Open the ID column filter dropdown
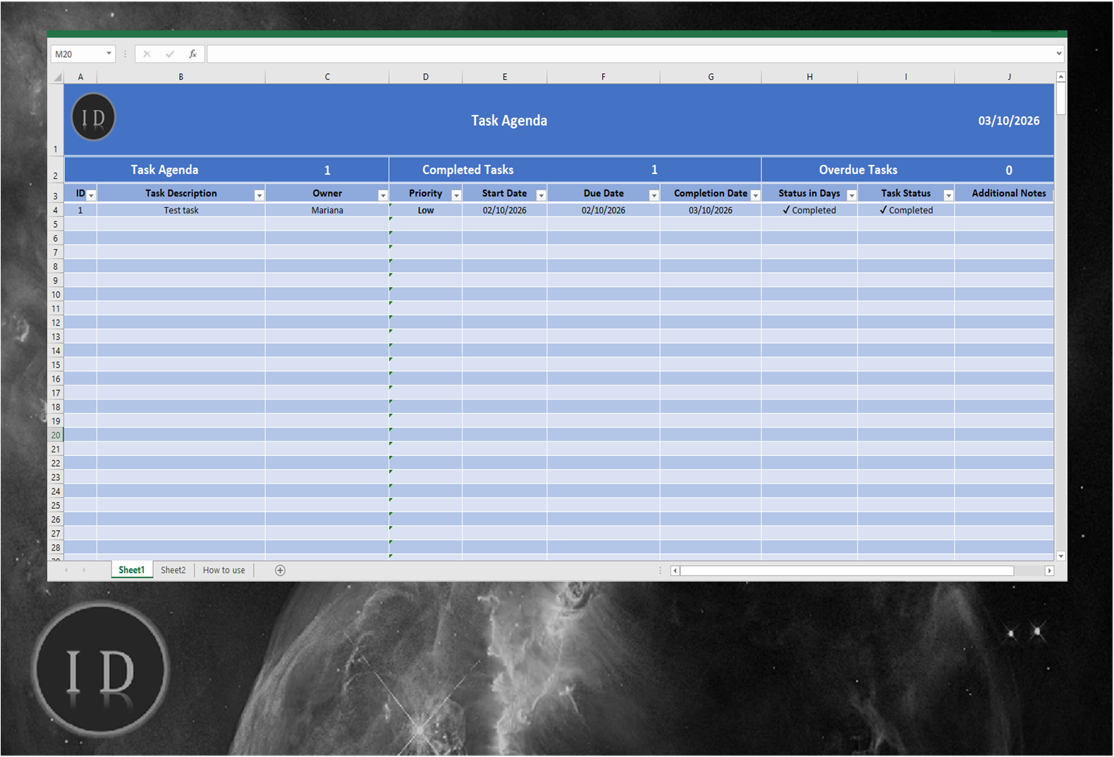 (x=91, y=195)
